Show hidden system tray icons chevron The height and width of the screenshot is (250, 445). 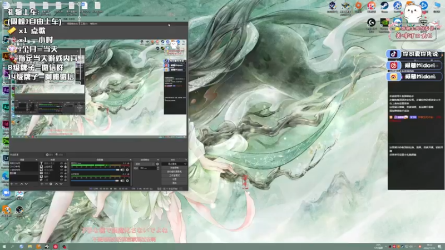(x=385, y=247)
